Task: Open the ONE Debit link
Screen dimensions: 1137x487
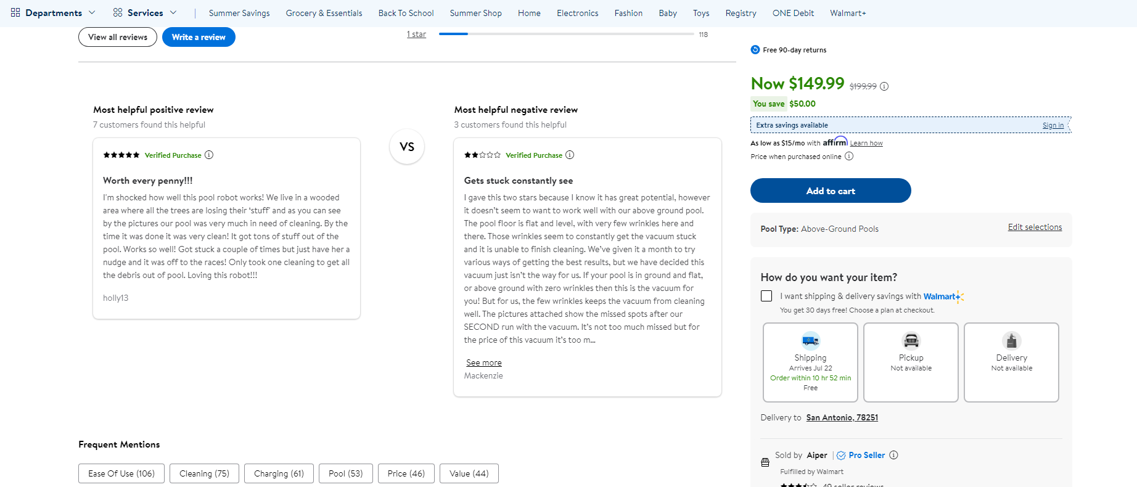Action: pyautogui.click(x=793, y=13)
